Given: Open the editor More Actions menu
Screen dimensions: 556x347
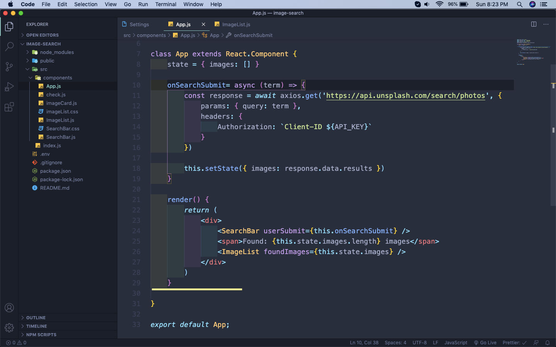Looking at the screenshot, I should pos(546,24).
